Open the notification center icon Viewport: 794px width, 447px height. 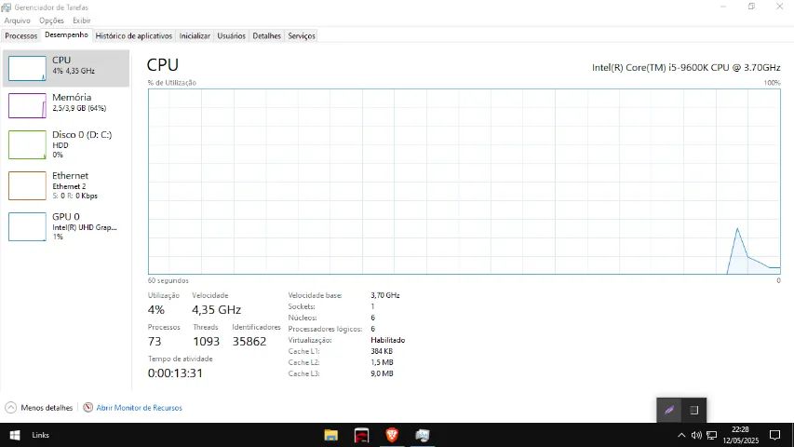click(x=774, y=435)
